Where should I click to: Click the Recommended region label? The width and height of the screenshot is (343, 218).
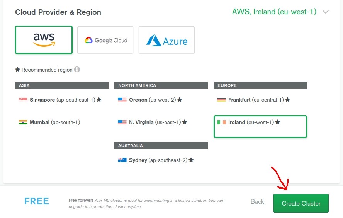[x=47, y=70]
